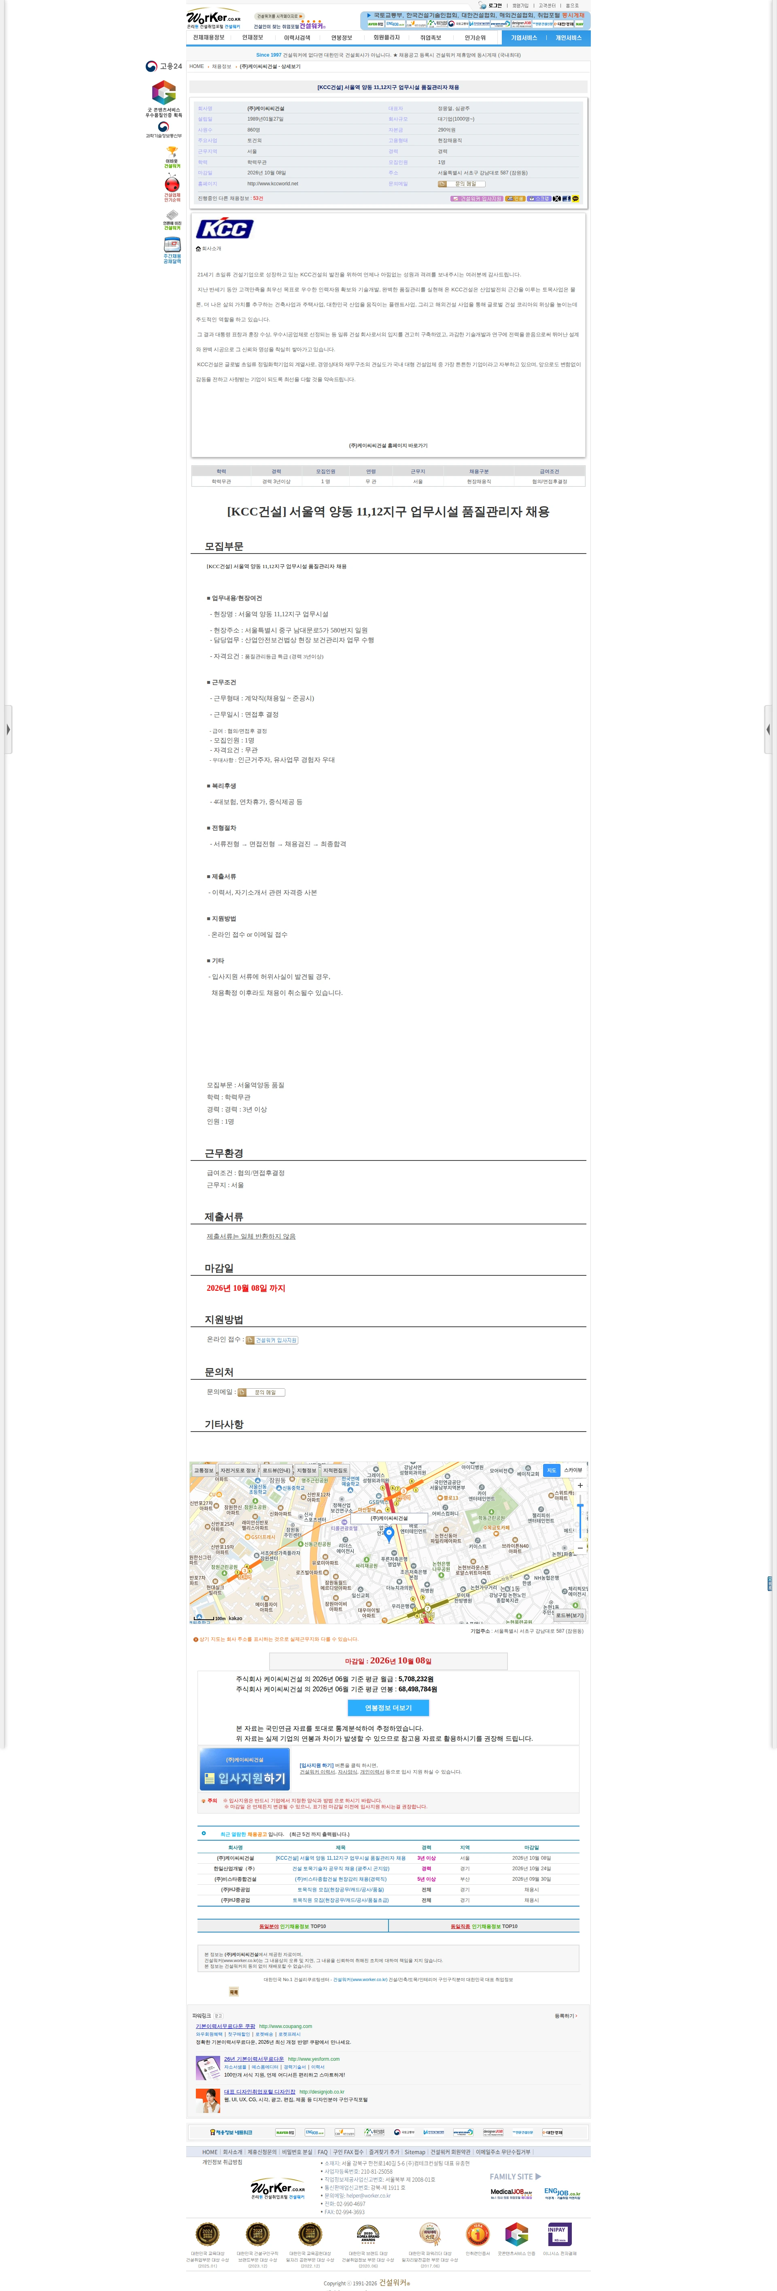Click 문의 메일 in the 문의처 section
This screenshot has height=2291, width=777.
click(261, 1392)
